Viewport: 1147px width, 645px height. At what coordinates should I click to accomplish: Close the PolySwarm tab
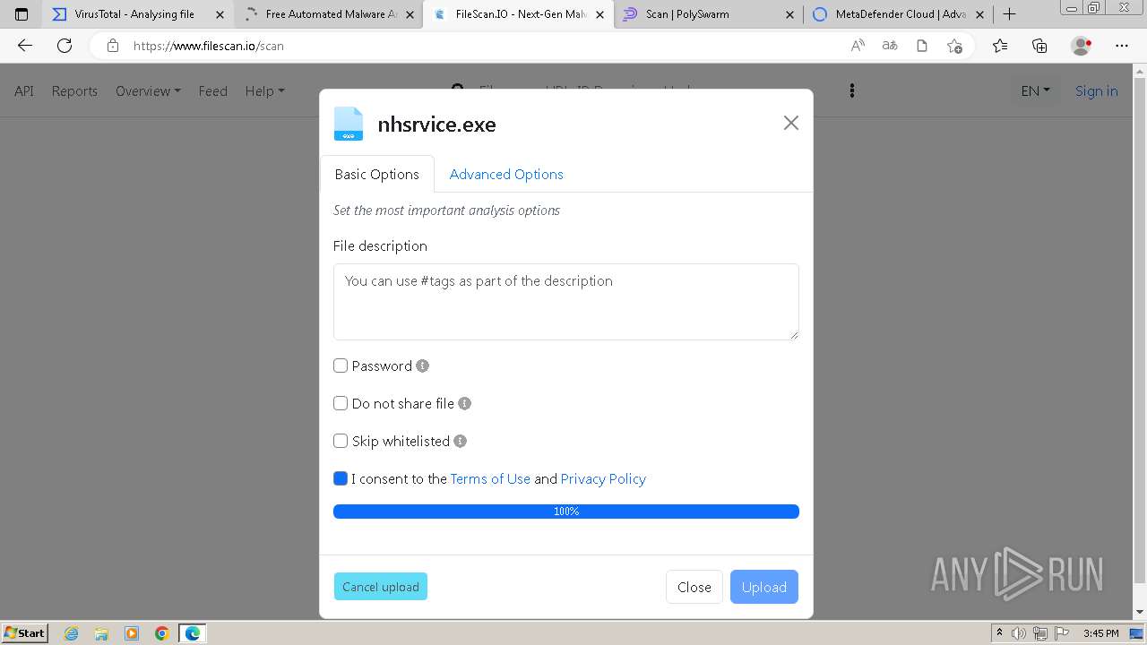click(x=789, y=14)
